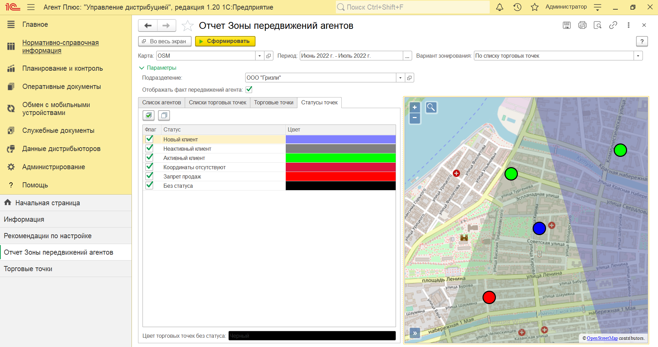Switch to Список агентов tab
The height and width of the screenshot is (347, 658).
pos(161,103)
